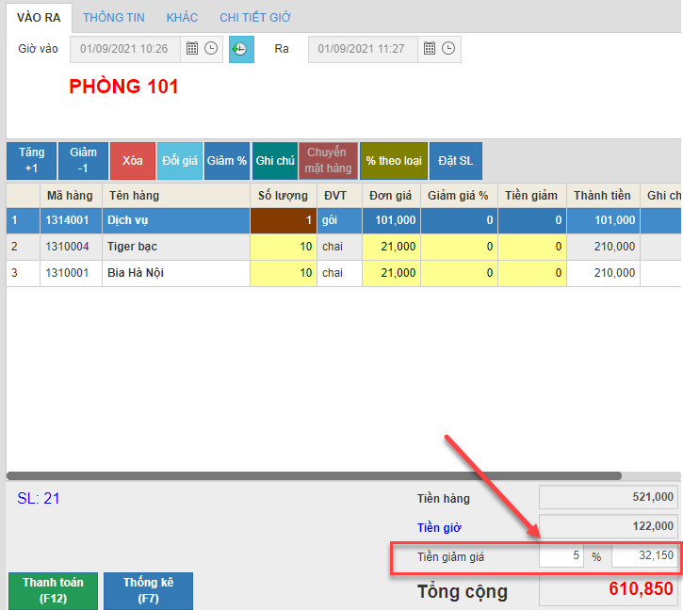This screenshot has width=683, height=610.
Task: Switch to the THÔNG TIN tab
Action: point(114,18)
